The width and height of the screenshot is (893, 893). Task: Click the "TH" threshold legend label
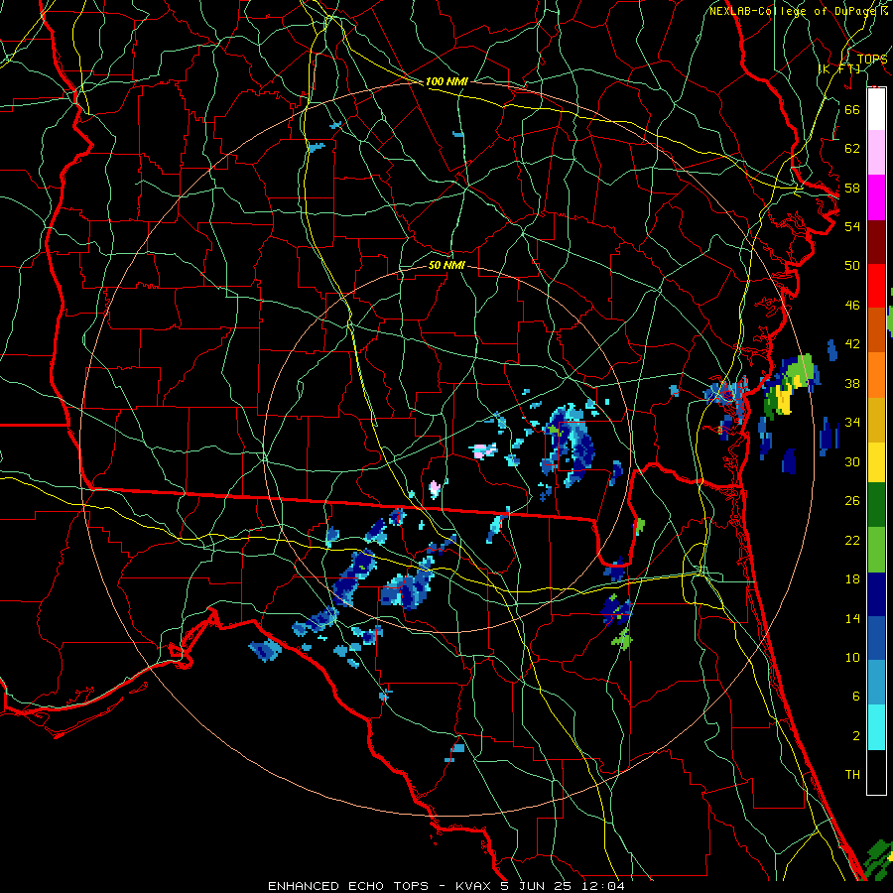click(852, 775)
